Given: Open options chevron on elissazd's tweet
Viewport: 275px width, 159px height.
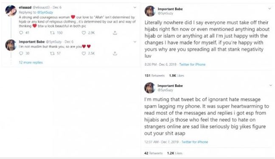Looking at the screenshot, I should [135, 7].
